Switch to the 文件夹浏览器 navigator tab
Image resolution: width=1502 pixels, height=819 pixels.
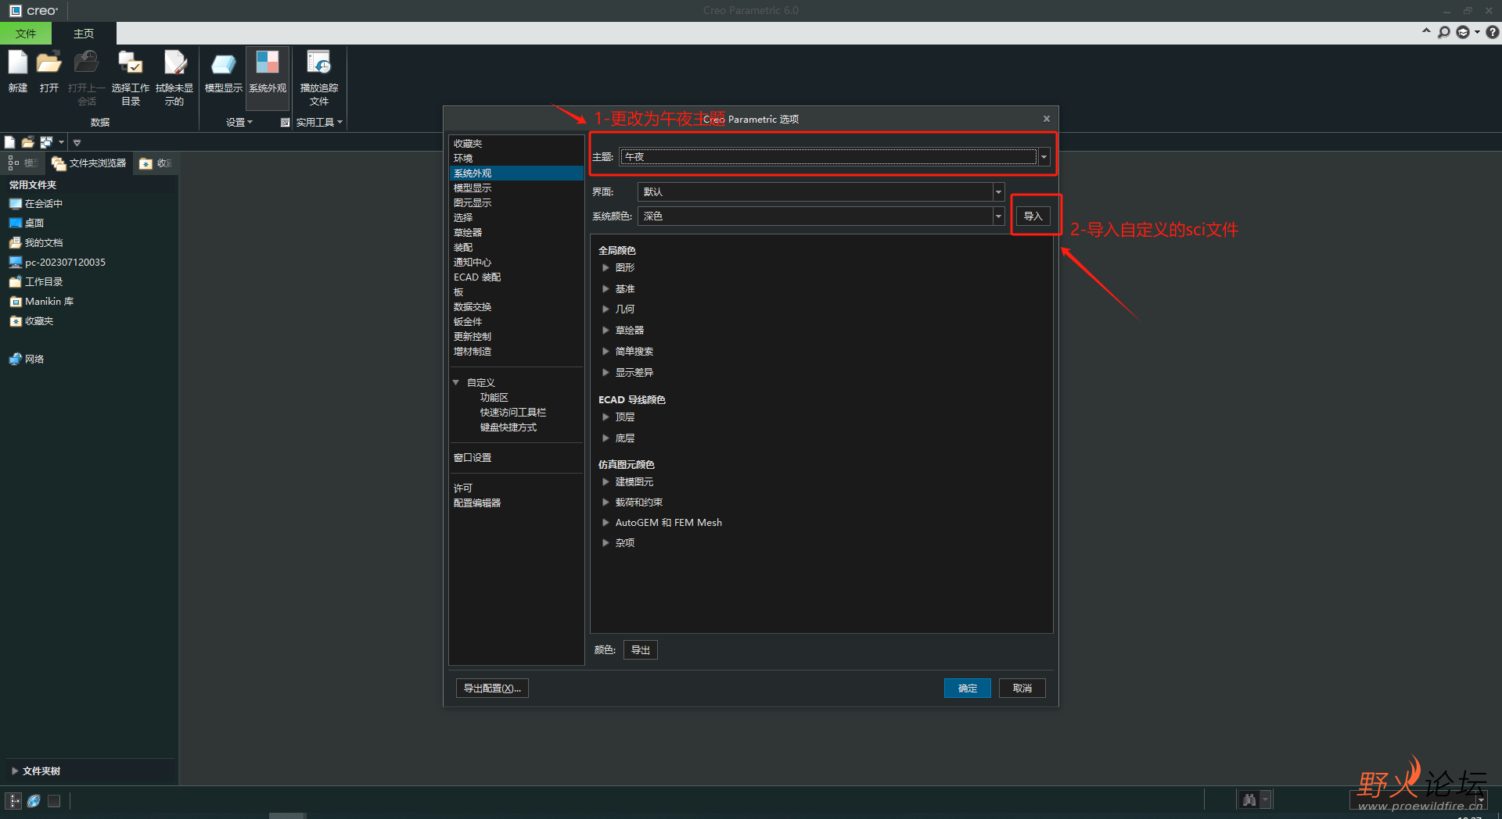pos(89,163)
